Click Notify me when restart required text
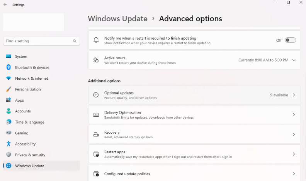 click(x=150, y=38)
